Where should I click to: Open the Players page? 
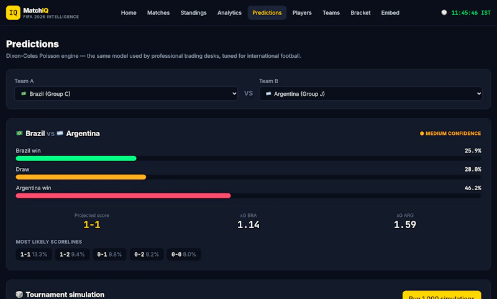[302, 12]
